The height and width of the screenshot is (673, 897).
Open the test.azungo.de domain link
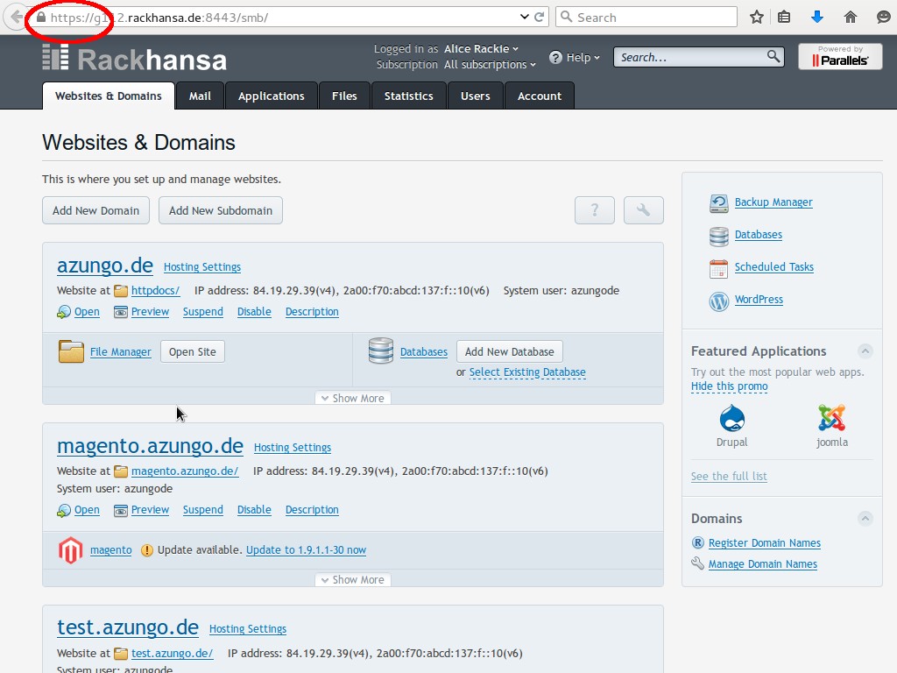point(128,627)
